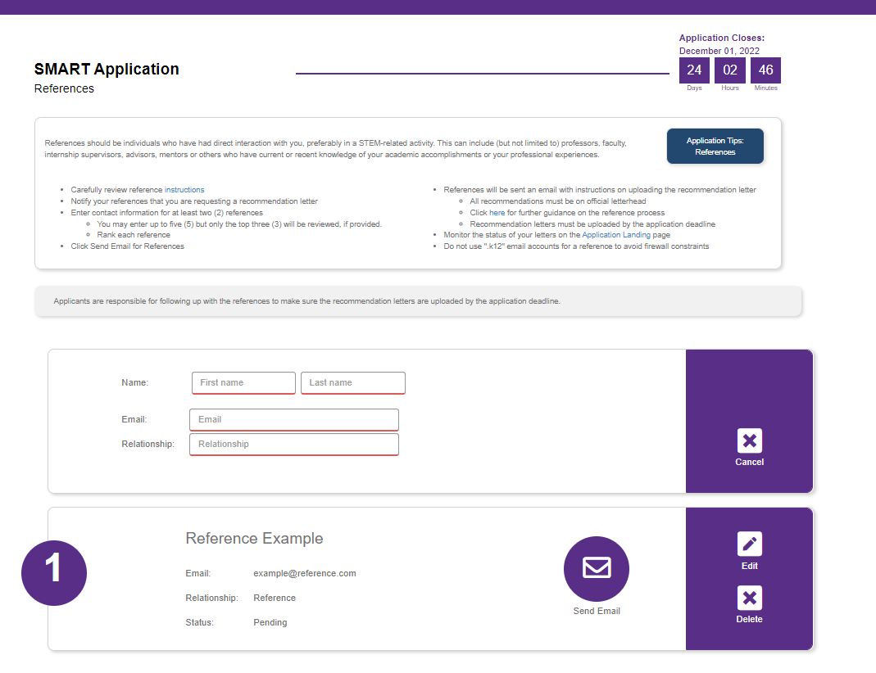Select the 'Pending' status value
876x673 pixels.
point(270,622)
